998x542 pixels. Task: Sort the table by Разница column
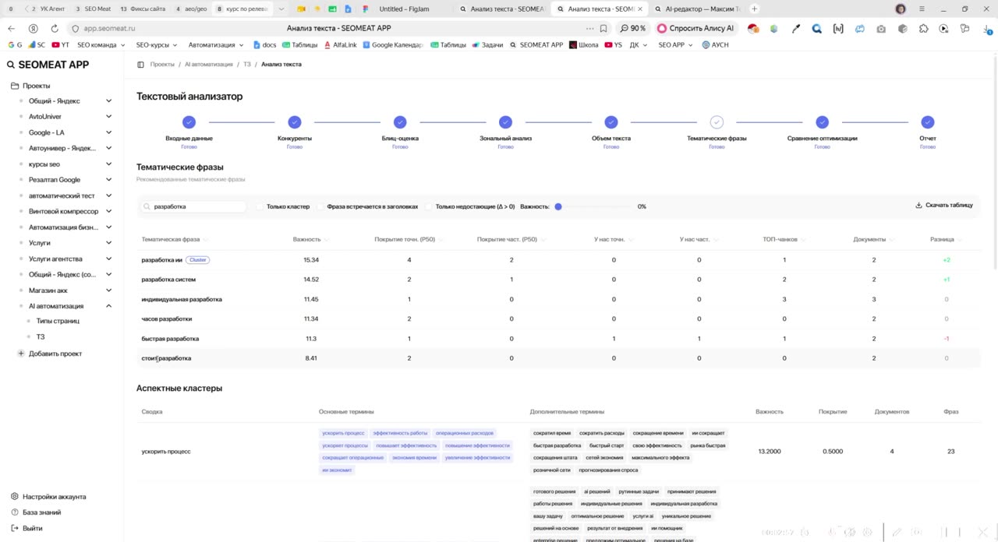click(946, 240)
